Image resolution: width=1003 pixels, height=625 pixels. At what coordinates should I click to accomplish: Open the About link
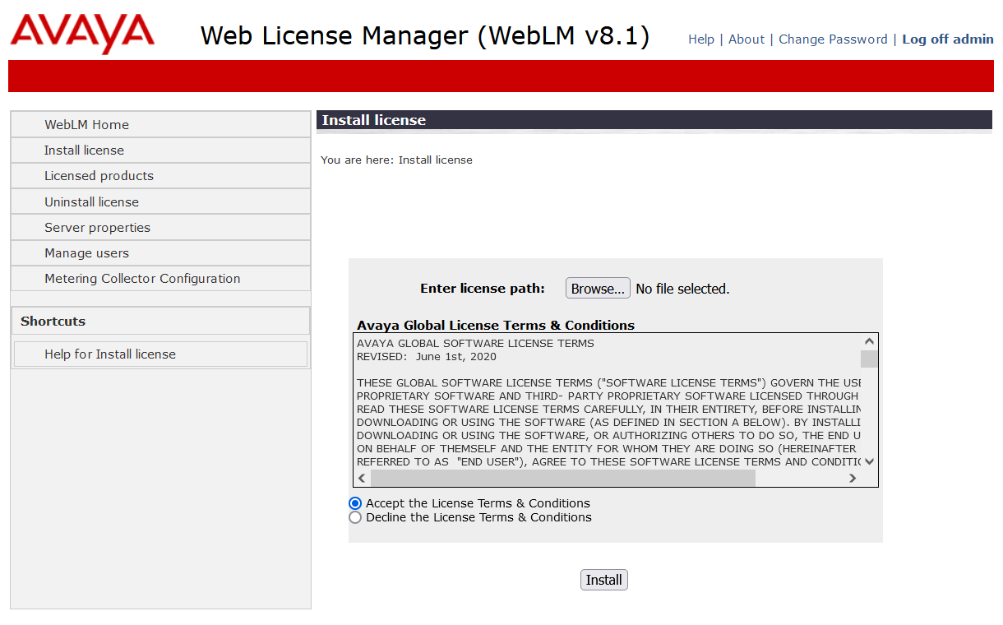[x=746, y=39]
